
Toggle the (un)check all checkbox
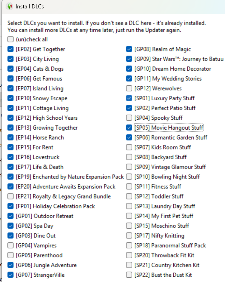click(10, 39)
